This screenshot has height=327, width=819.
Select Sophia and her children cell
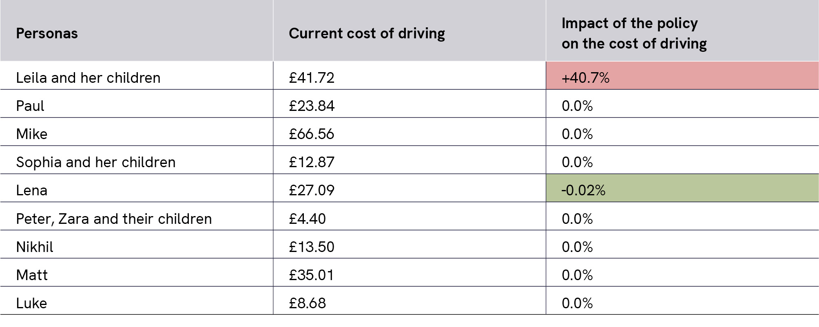[95, 162]
